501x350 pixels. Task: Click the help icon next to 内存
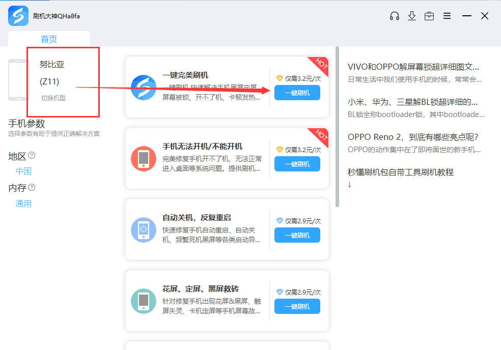(32, 187)
